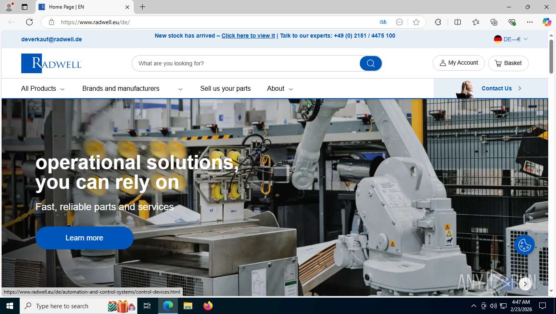Open the Favorites list icon
This screenshot has height=314, width=556.
(x=476, y=22)
